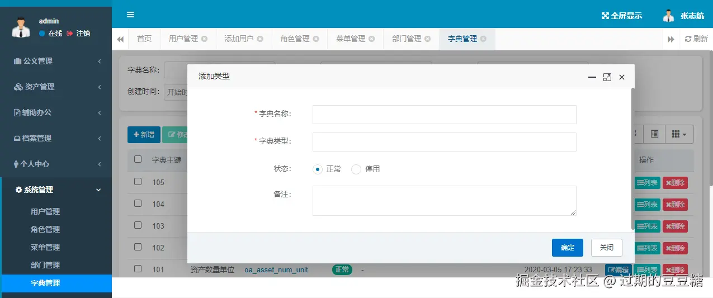Click 列表 for row 104
The width and height of the screenshot is (713, 298).
[x=647, y=204]
